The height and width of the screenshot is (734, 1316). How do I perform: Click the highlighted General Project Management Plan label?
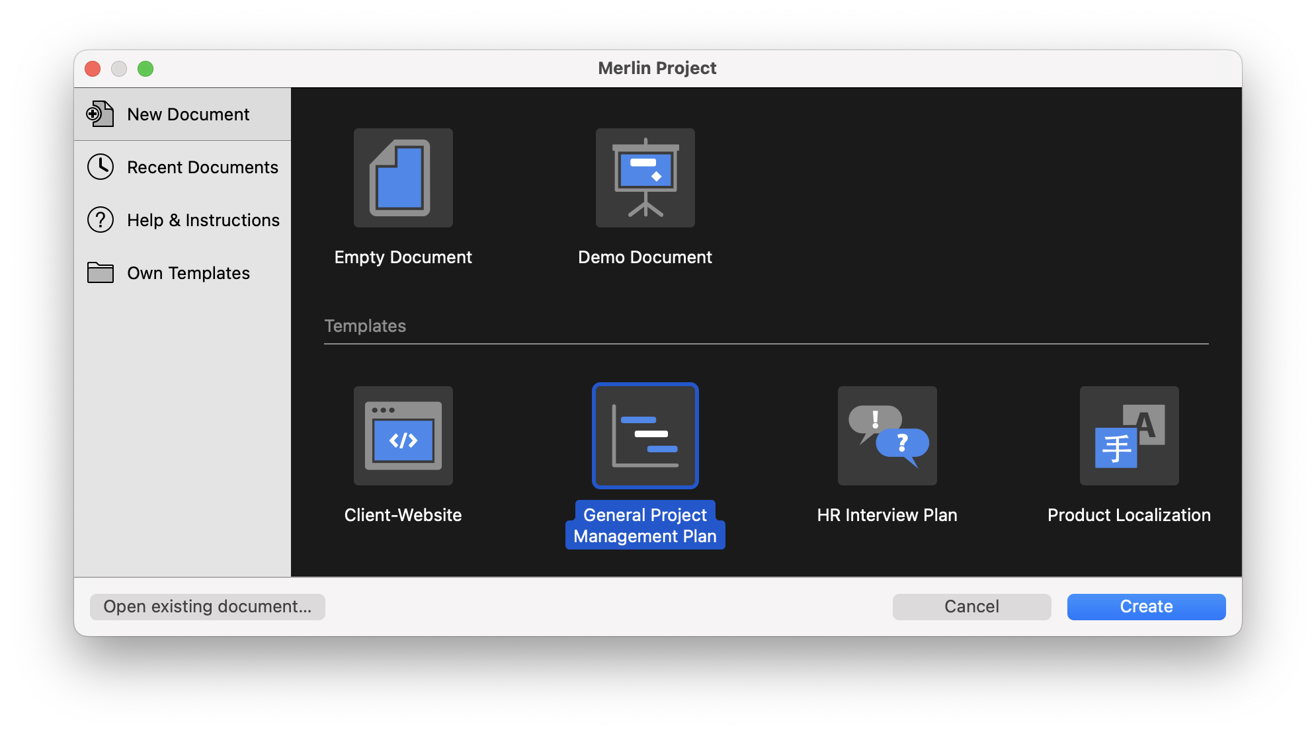point(645,525)
